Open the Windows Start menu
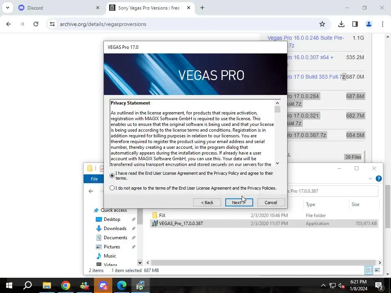 [9, 285]
